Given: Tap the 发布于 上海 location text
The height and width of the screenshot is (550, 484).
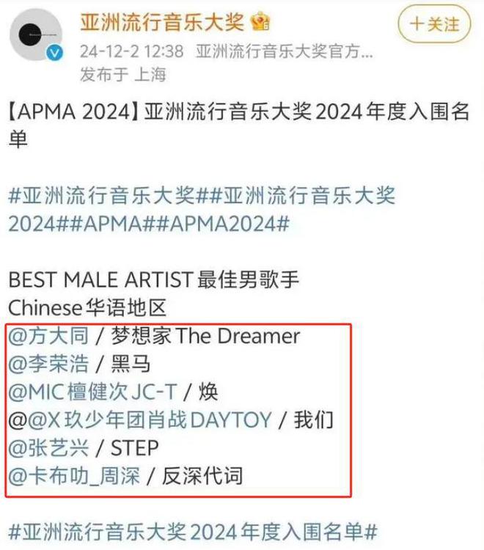Looking at the screenshot, I should (123, 74).
